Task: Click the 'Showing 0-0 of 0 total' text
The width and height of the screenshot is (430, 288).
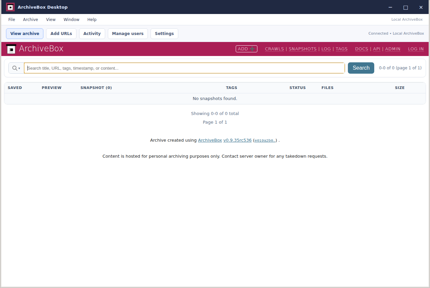Action: coord(215,114)
